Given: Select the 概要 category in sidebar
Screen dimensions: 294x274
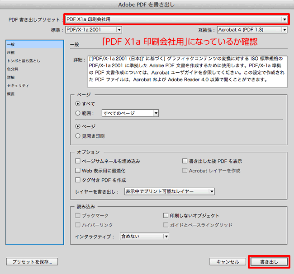Looking at the screenshot, I should tap(35, 94).
